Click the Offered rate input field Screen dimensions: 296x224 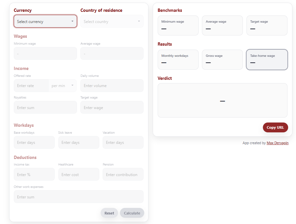31,86
